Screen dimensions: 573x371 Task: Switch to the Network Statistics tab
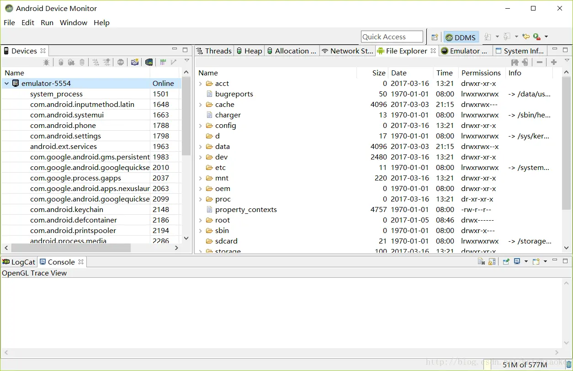[347, 51]
